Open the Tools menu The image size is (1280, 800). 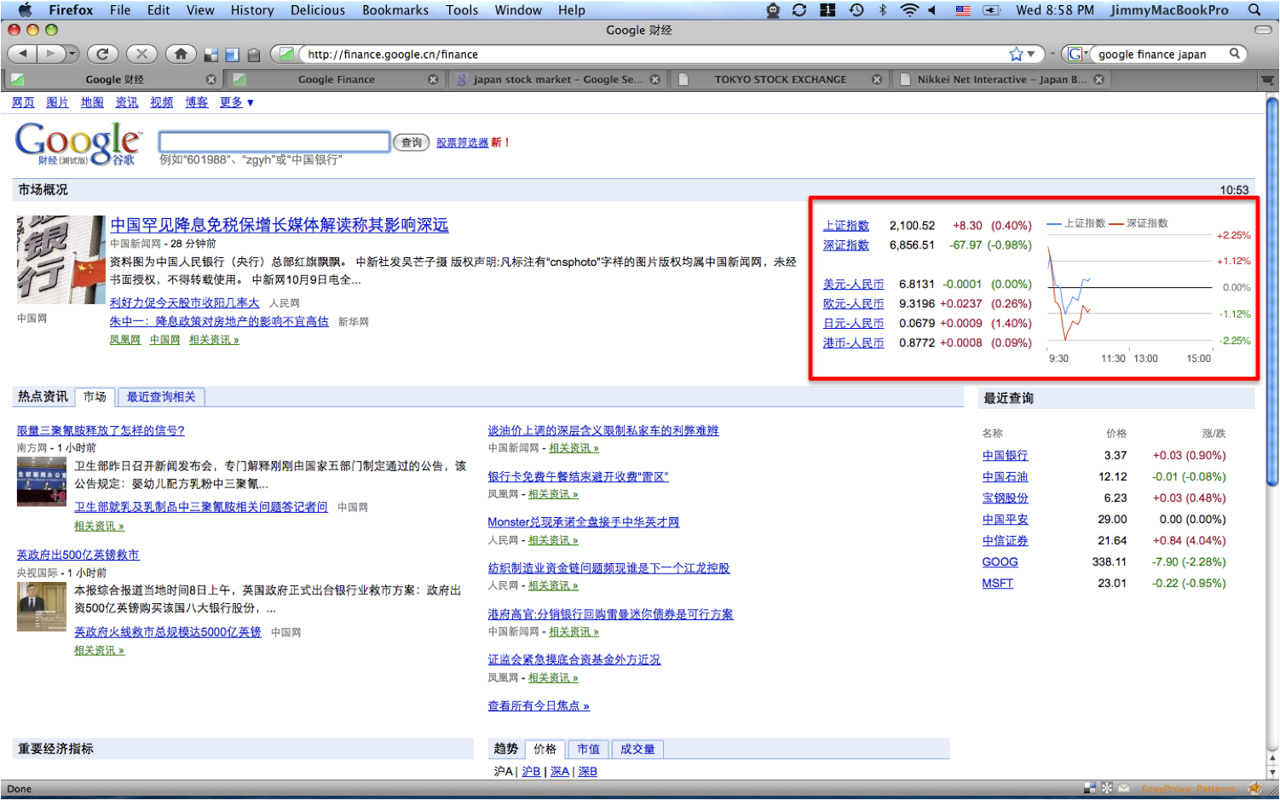click(462, 10)
